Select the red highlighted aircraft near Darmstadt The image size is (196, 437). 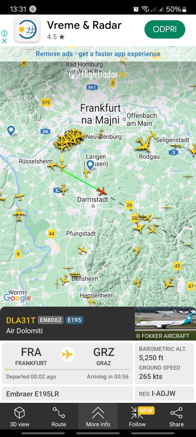[102, 190]
